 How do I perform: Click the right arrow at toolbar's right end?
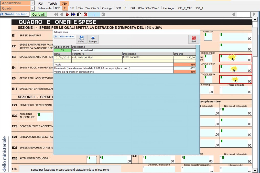pyautogui.click(x=254, y=14)
